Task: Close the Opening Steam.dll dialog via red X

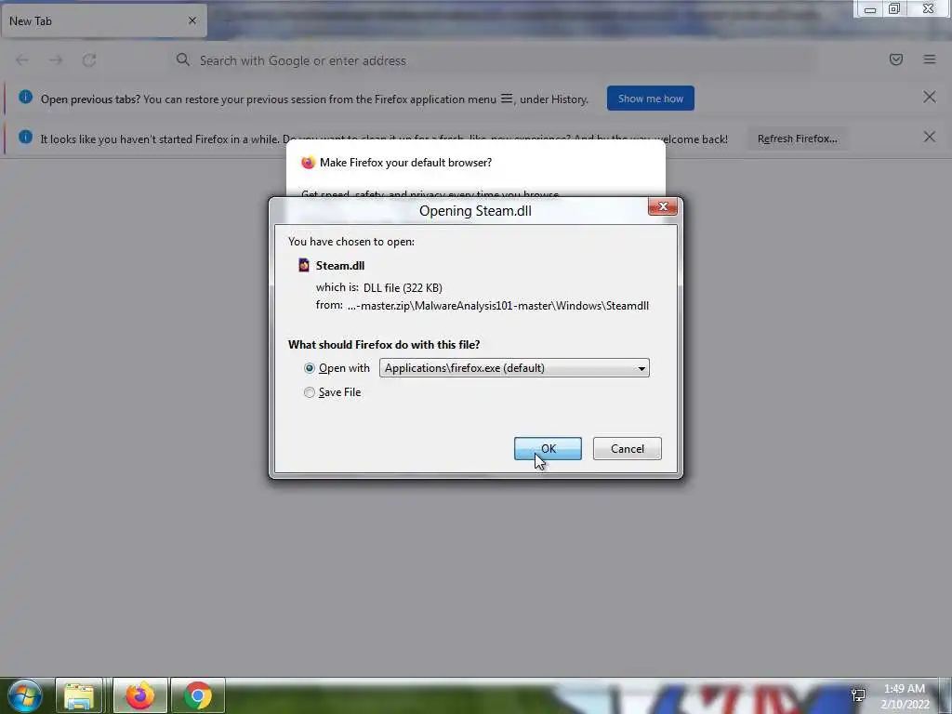Action: tap(663, 207)
